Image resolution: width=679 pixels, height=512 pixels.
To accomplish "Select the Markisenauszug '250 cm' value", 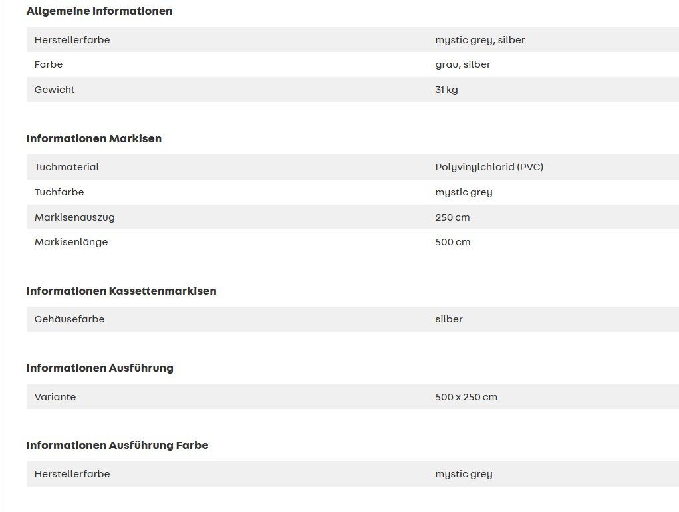I will [x=452, y=217].
